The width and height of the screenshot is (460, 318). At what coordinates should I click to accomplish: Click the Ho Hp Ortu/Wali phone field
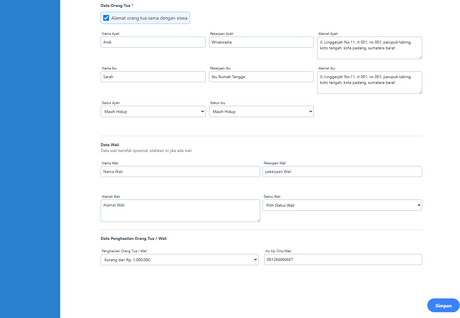[x=343, y=259]
